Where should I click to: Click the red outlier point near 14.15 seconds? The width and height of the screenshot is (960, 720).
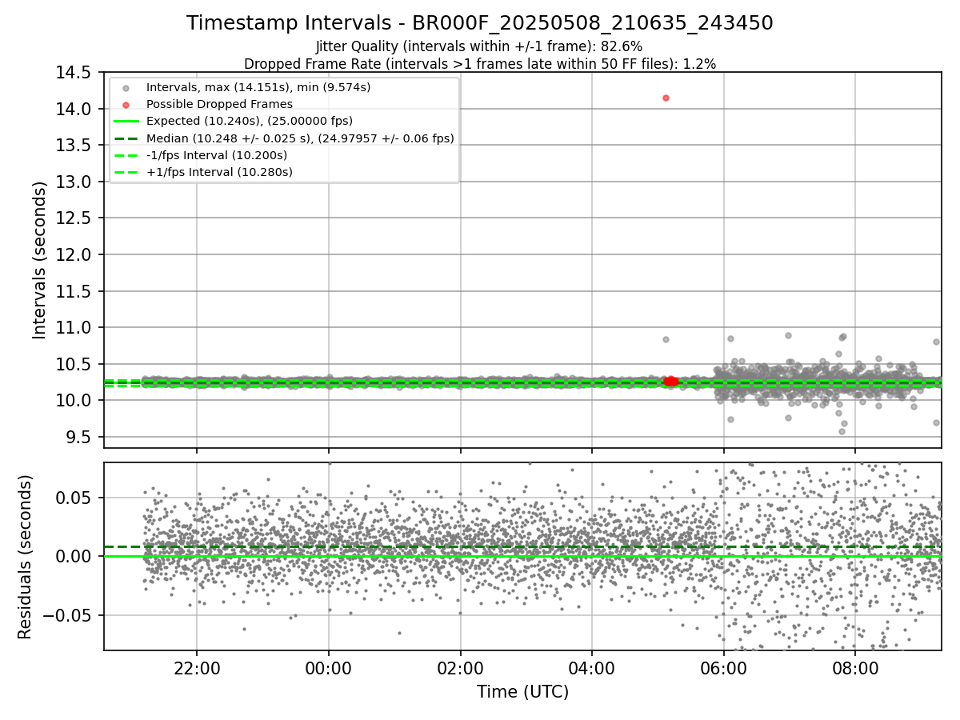click(666, 98)
